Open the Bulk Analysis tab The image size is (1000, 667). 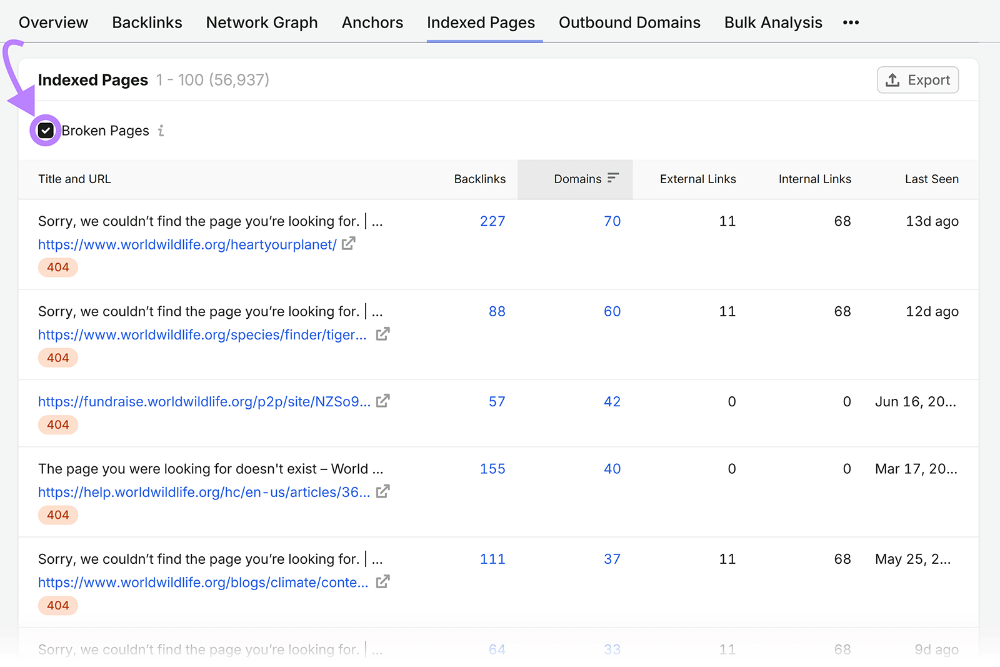coord(774,23)
